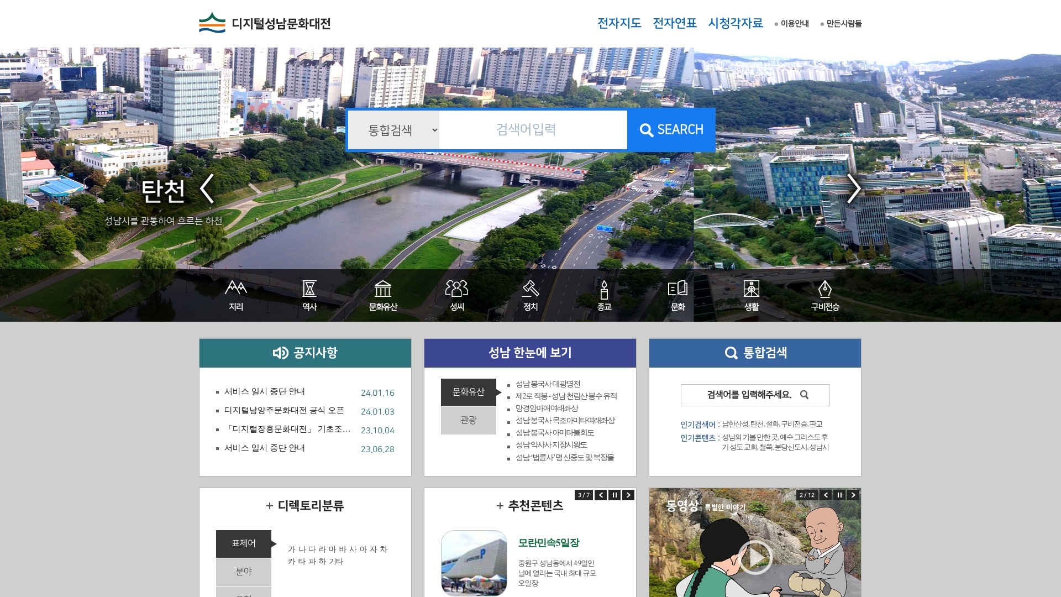Open the 공지사항 panel header
Image resolution: width=1061 pixels, height=597 pixels.
click(305, 353)
